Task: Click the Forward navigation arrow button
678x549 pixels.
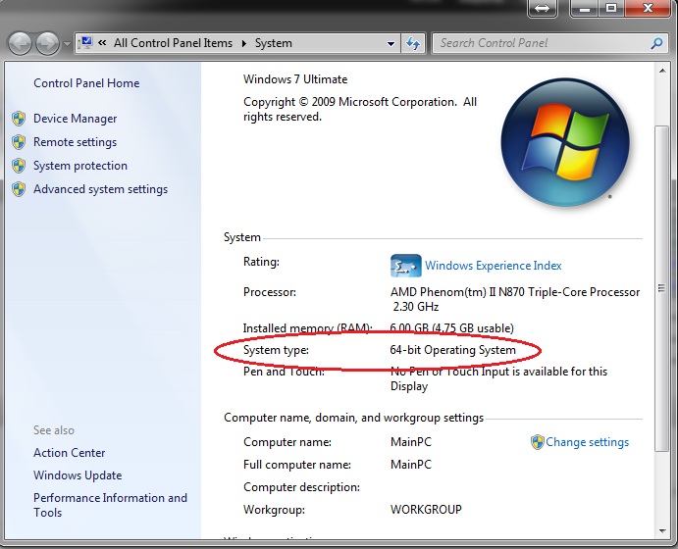Action: (x=47, y=44)
